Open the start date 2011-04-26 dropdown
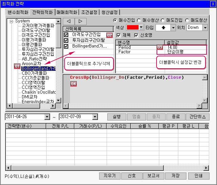 (47, 117)
